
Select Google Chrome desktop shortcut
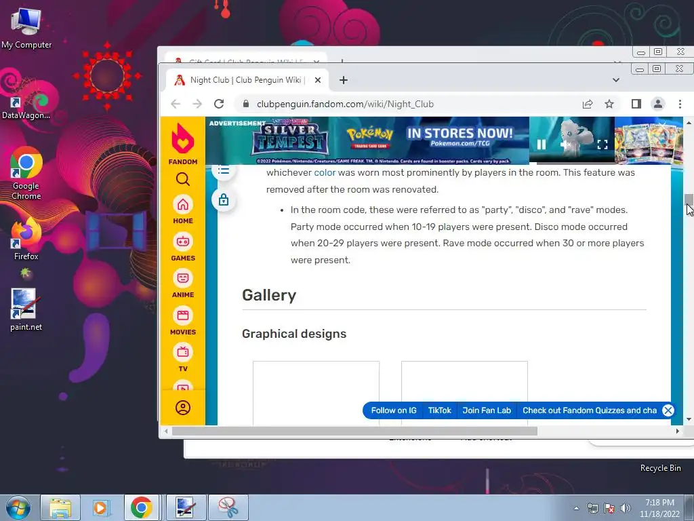click(26, 173)
